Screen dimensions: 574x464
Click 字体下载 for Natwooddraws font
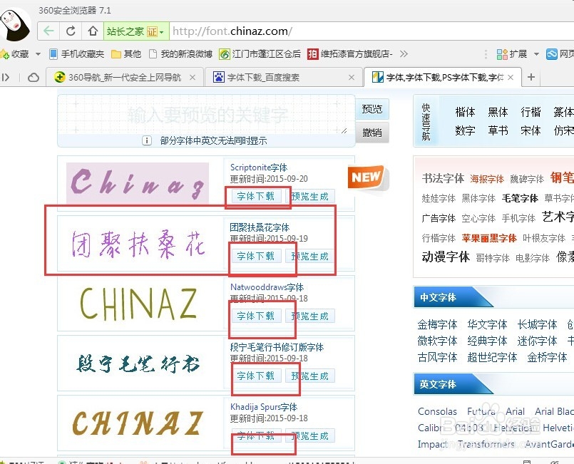[x=255, y=316]
